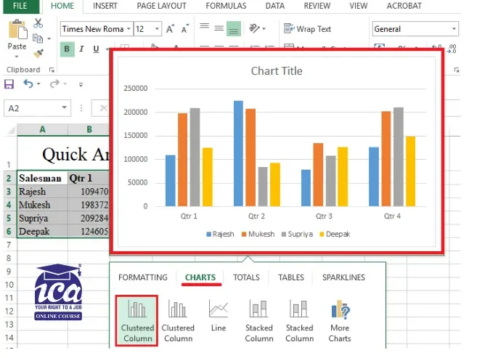Click the Paste clipboard icon
477x358 pixels.
tap(17, 30)
